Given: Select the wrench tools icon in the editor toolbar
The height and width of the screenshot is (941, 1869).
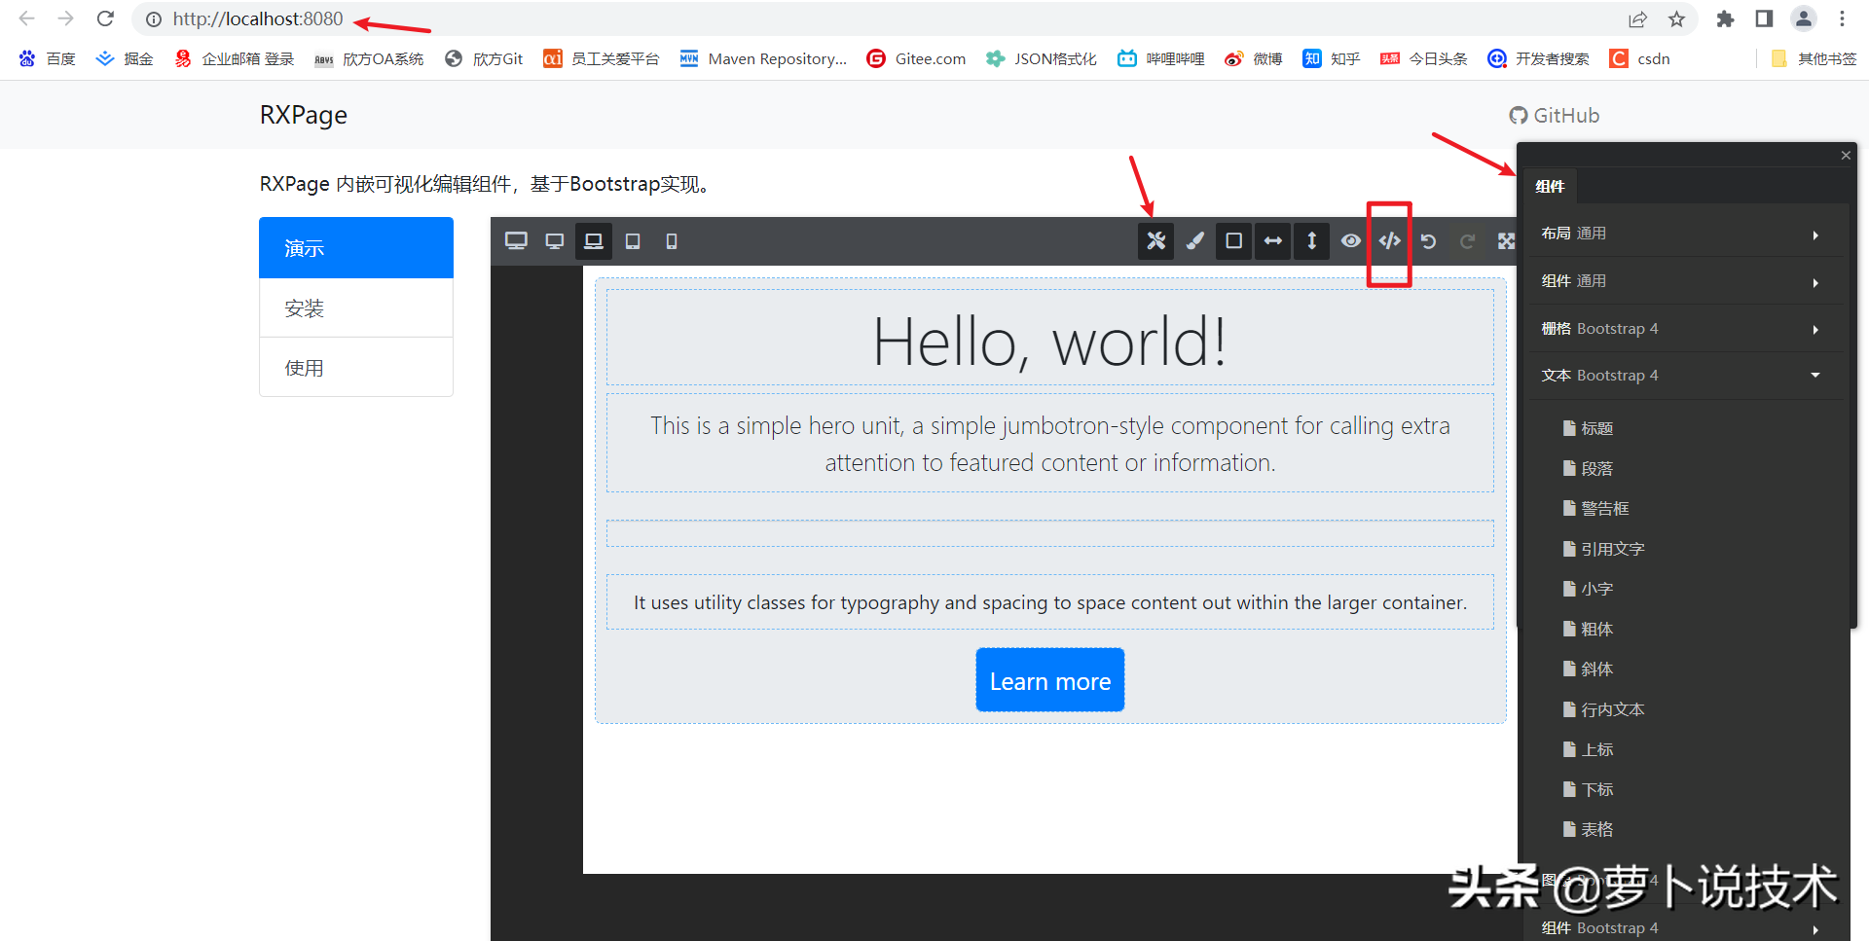Looking at the screenshot, I should click(x=1155, y=240).
